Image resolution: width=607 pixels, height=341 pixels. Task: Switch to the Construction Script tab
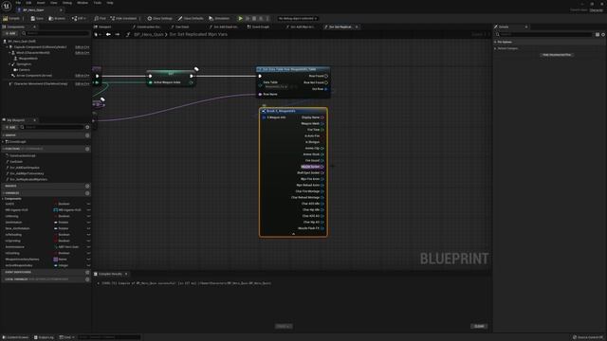click(x=147, y=27)
